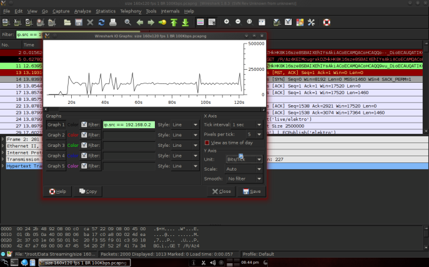Click Copy button in IO Graphs

click(x=88, y=192)
